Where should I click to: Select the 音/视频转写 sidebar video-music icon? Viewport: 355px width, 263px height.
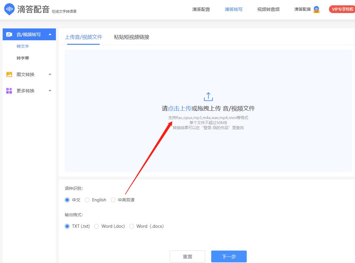[8, 34]
